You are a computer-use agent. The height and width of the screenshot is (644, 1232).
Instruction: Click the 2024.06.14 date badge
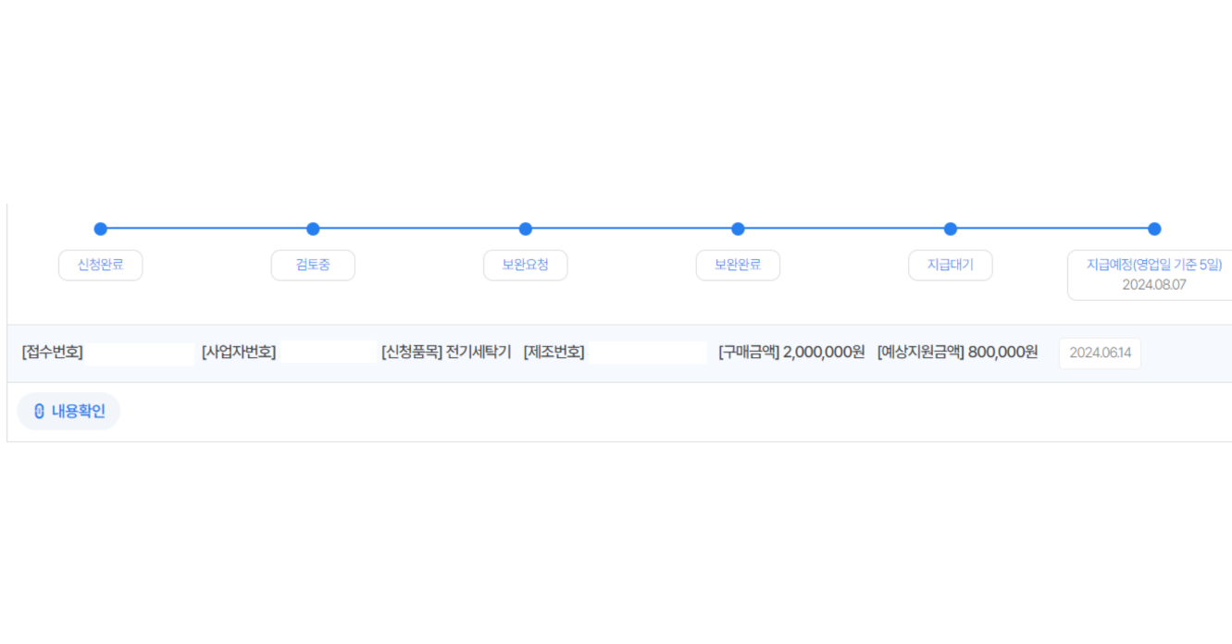1100,353
